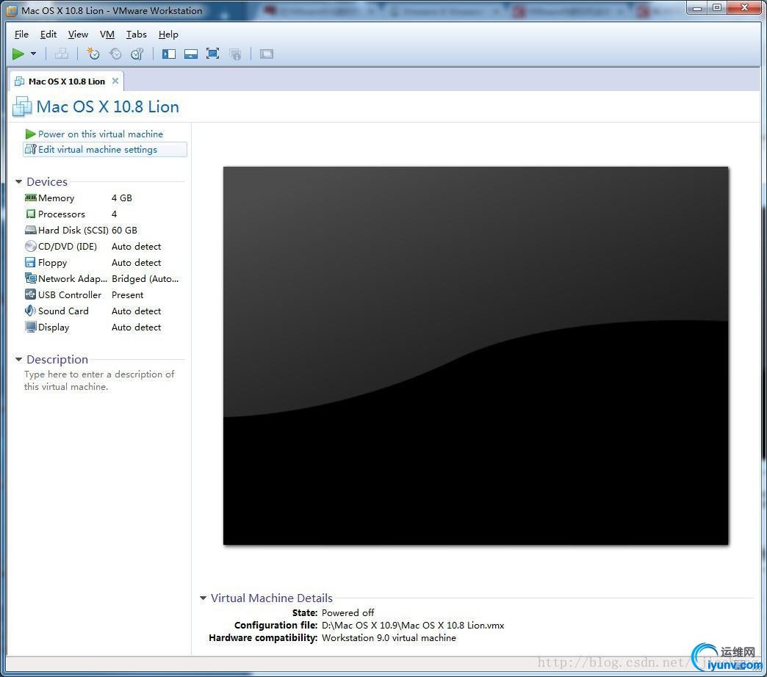Open the Tabs menu
767x677 pixels.
tap(137, 35)
